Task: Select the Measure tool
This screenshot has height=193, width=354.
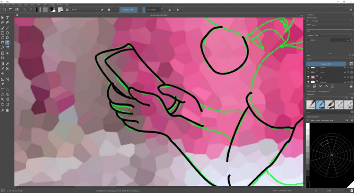Action: coord(7,79)
